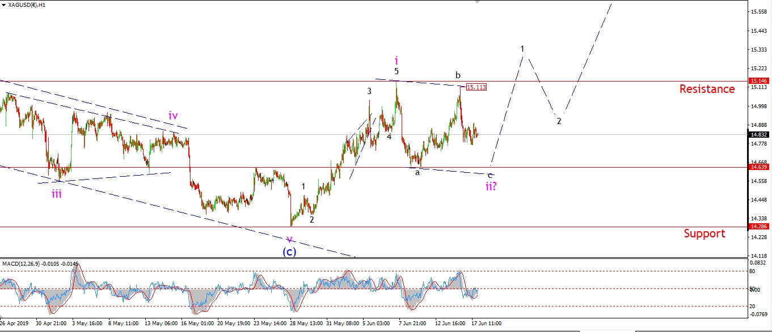Click the 28 May 13:00 time label
Screen dimensions: 772x332
click(x=307, y=323)
